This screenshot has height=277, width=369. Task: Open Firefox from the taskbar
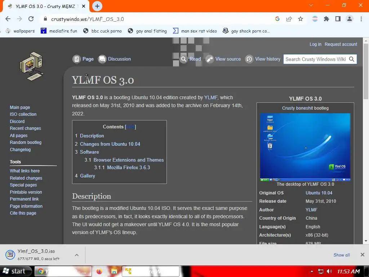(x=99, y=271)
